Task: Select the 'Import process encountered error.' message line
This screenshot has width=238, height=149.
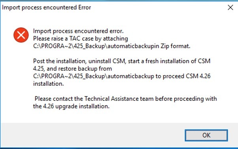Action: click(78, 31)
